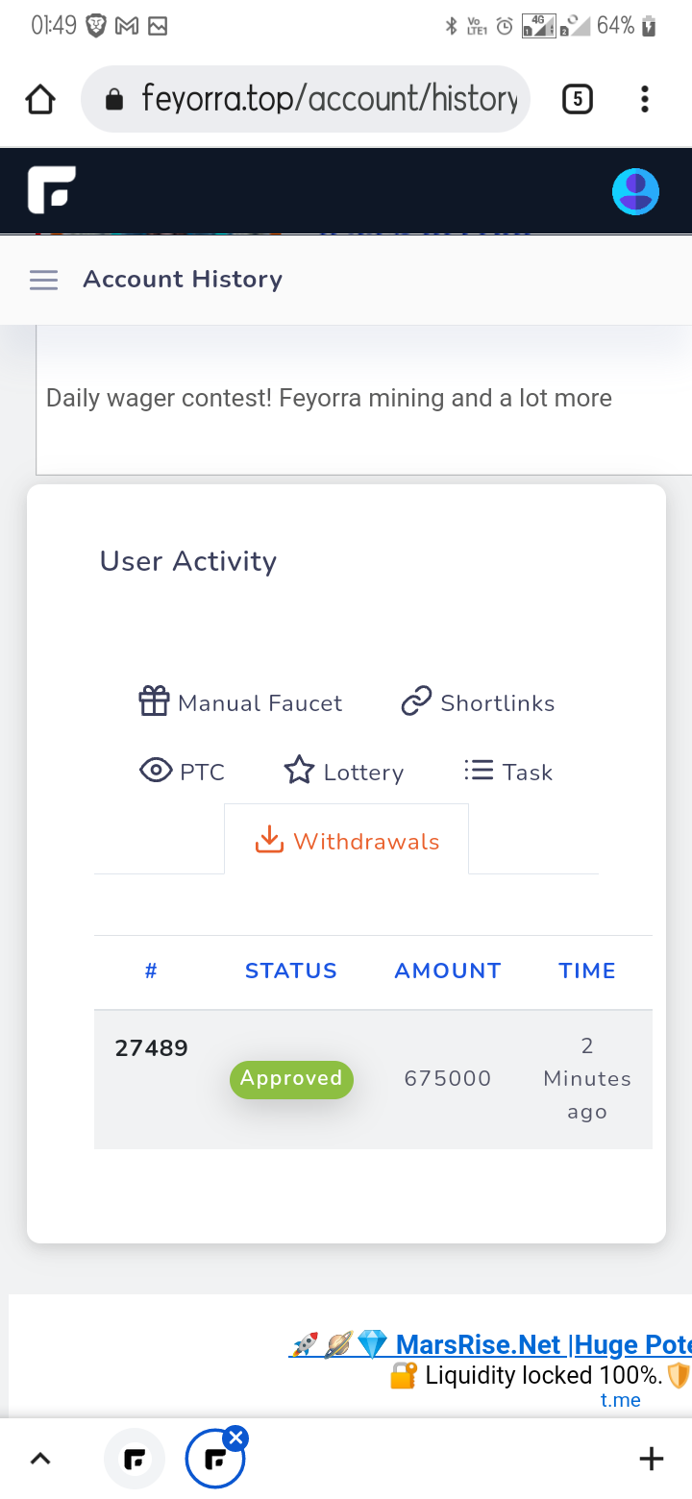Show the Lottery history tab
692x1499 pixels.
click(343, 772)
